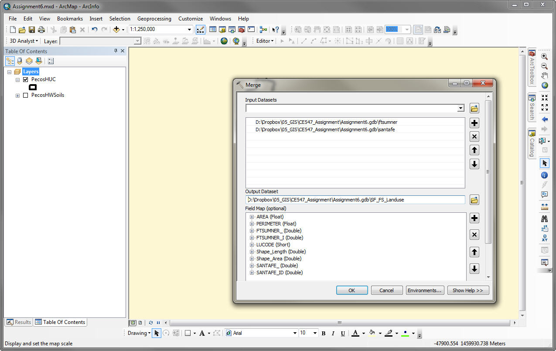Click the Add Data toolbar icon
Image resolution: width=556 pixels, height=351 pixels.
pyautogui.click(x=116, y=30)
